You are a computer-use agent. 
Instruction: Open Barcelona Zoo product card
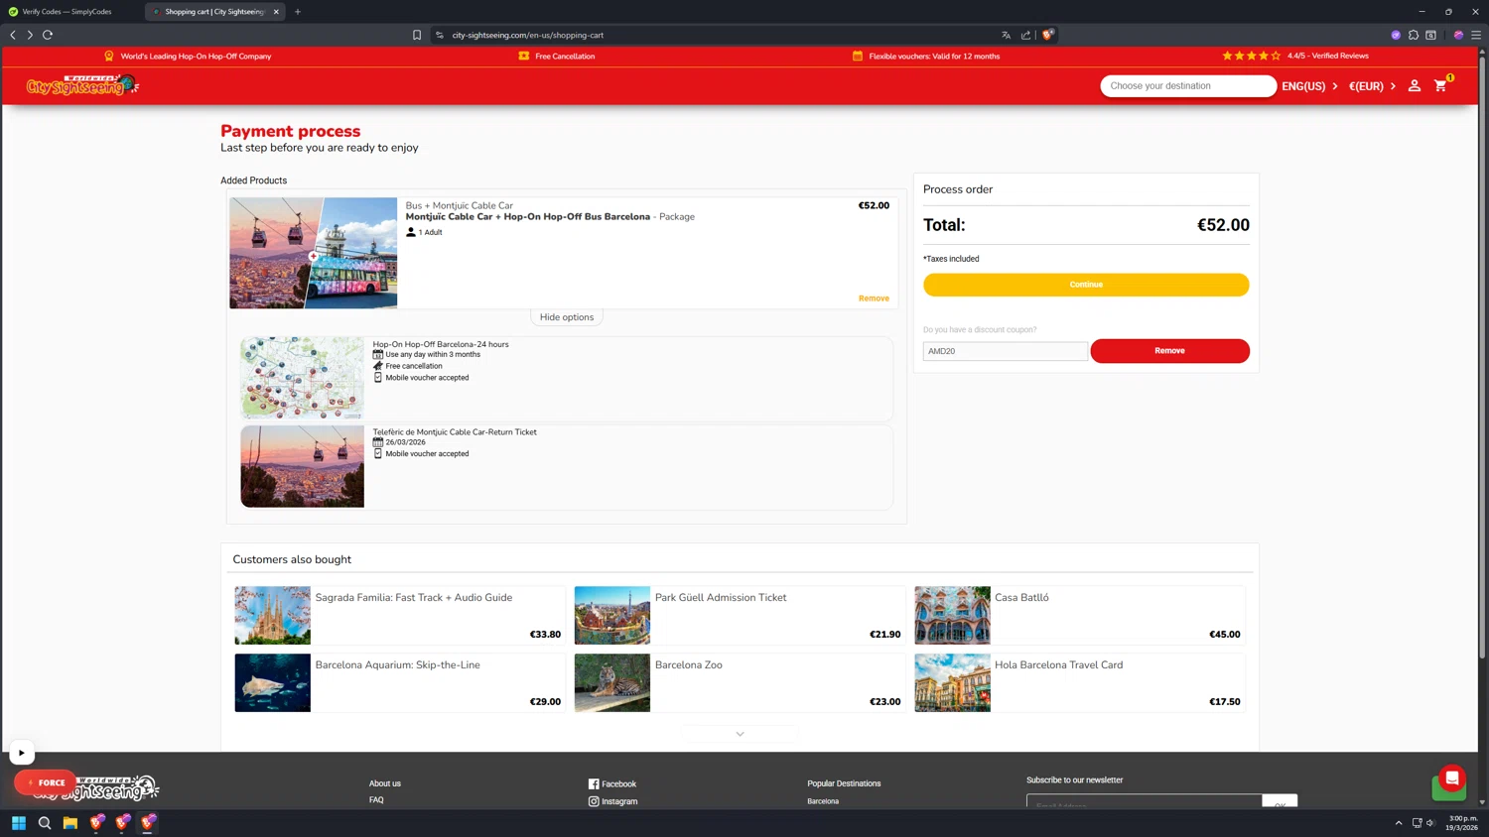740,682
